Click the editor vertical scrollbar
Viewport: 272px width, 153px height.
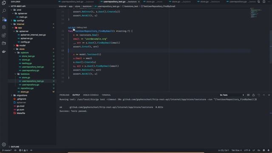tap(271, 47)
